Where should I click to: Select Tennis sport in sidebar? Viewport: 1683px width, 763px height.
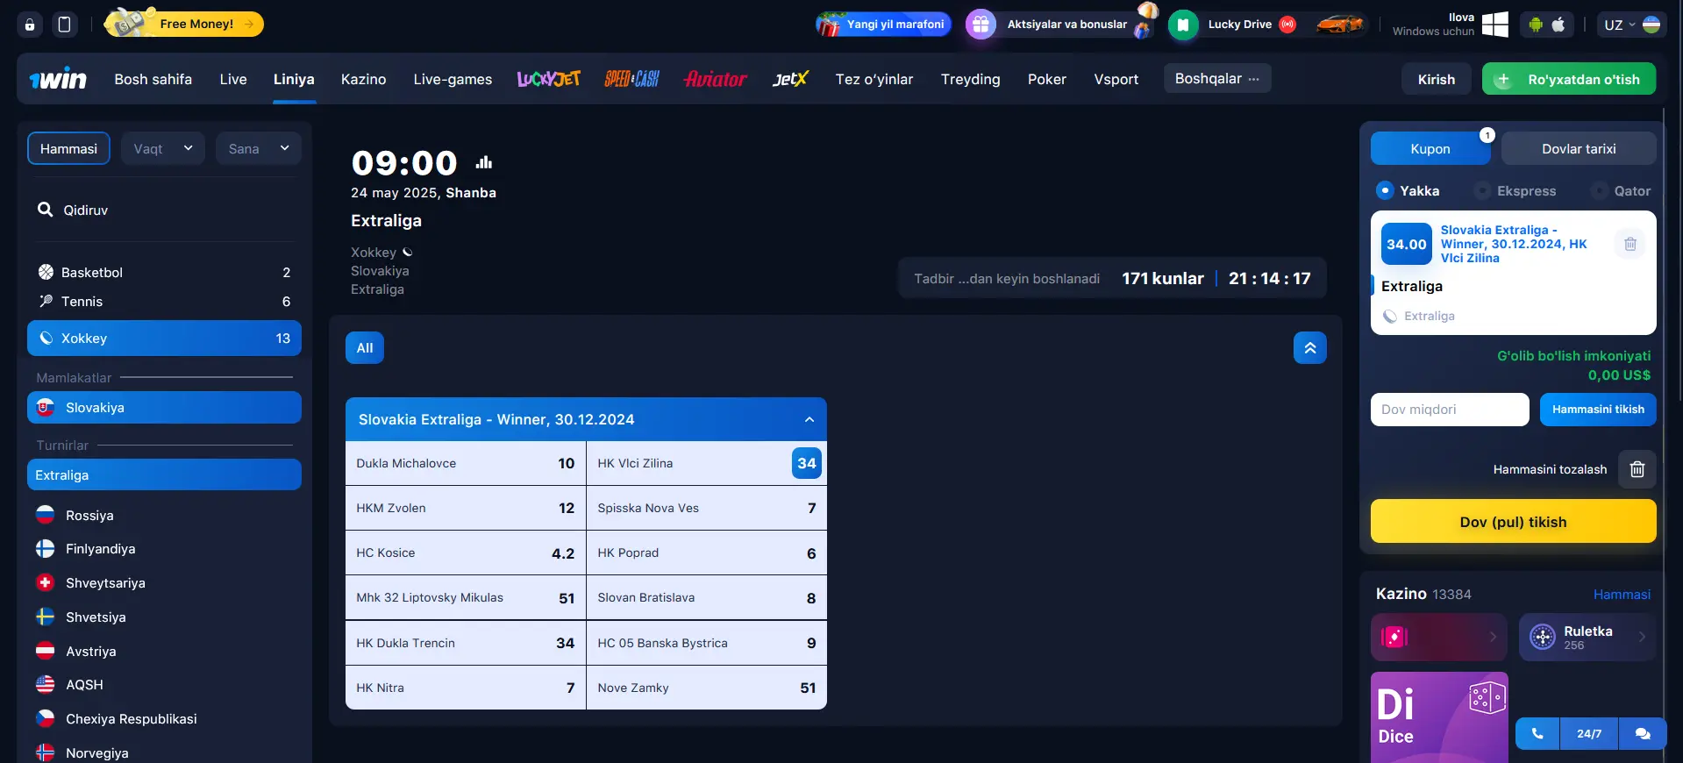(164, 302)
